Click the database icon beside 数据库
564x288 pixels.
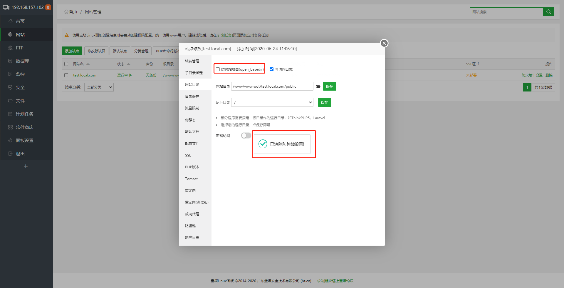pos(10,61)
